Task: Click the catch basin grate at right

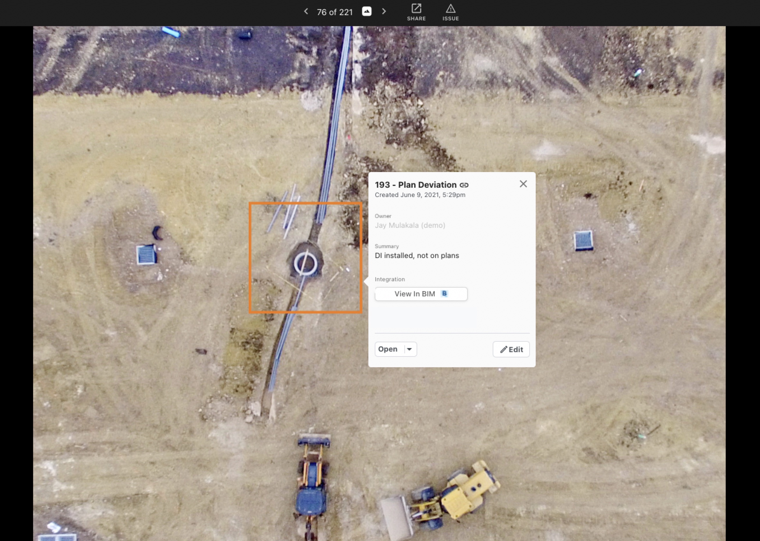Action: pyautogui.click(x=583, y=240)
